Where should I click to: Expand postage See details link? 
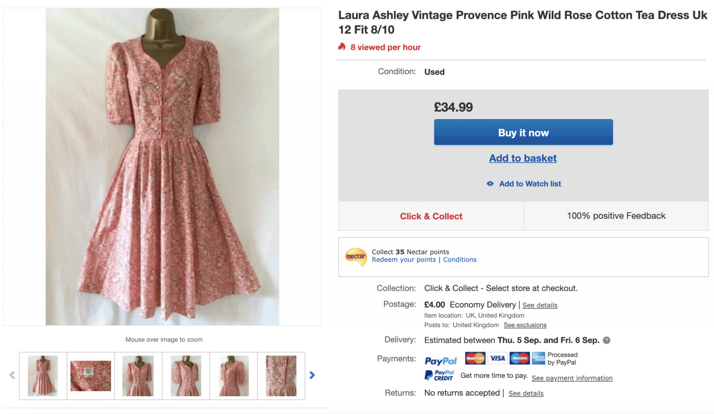tap(539, 305)
